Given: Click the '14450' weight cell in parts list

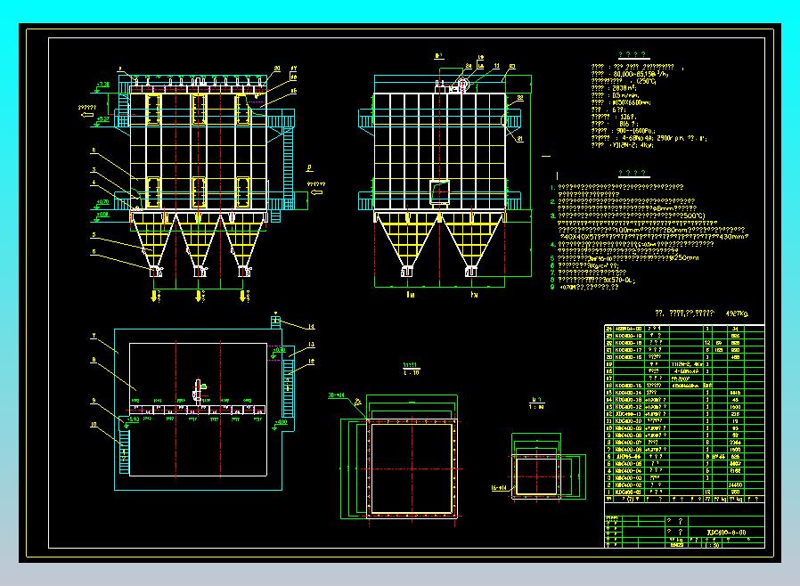Looking at the screenshot, I should tap(735, 485).
